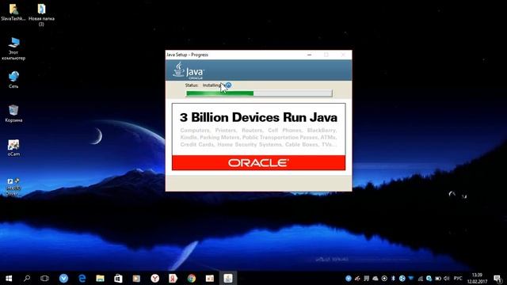Screen dimensions: 507x285
Task: Open the media player taskbar icon
Action: (x=136, y=278)
